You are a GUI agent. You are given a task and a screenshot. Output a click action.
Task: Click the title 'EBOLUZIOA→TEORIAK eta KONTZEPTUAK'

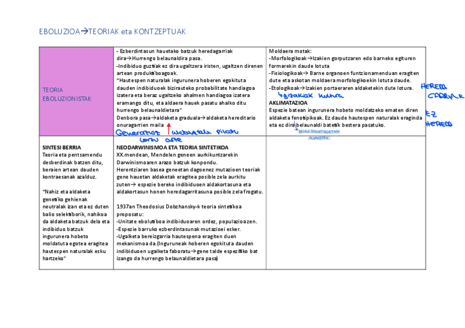click(112, 32)
